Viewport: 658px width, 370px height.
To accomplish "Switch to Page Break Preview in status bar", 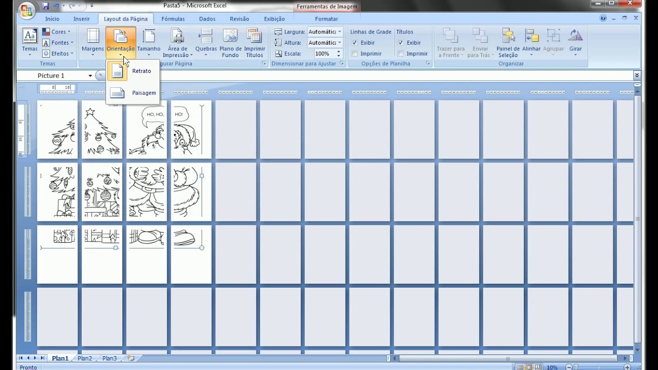I will coord(538,367).
